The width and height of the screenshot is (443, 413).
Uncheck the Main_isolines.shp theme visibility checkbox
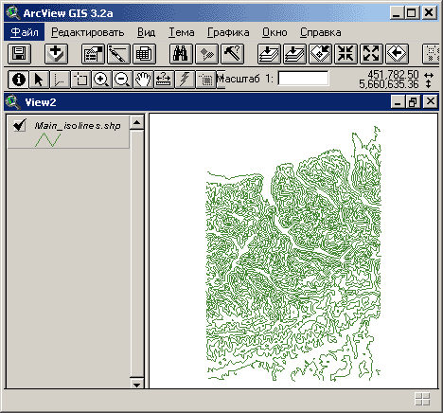click(20, 125)
